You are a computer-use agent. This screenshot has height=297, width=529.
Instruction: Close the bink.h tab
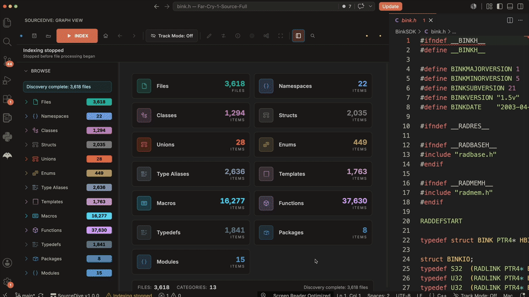(x=431, y=20)
